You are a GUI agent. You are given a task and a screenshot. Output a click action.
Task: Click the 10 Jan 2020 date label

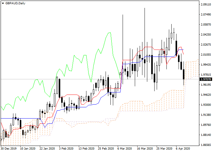[28, 149]
